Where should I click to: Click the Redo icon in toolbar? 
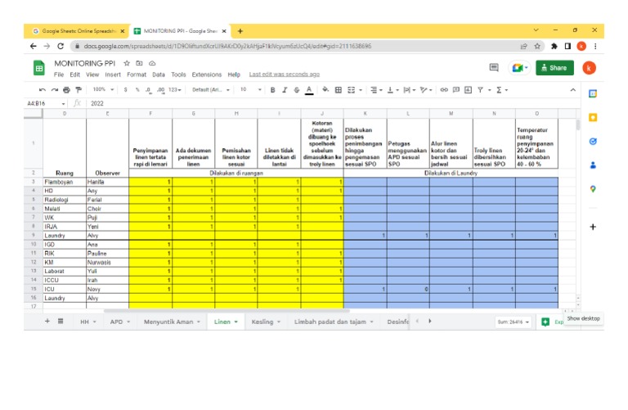click(55, 90)
